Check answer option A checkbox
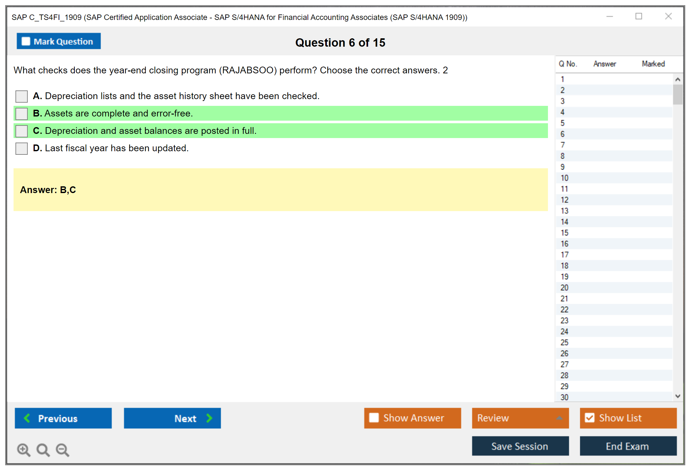The image size is (693, 473). coord(22,96)
